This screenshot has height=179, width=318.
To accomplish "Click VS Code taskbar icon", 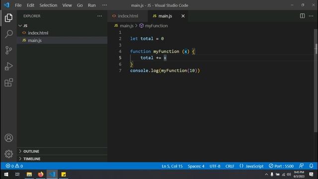I will point(52,175).
